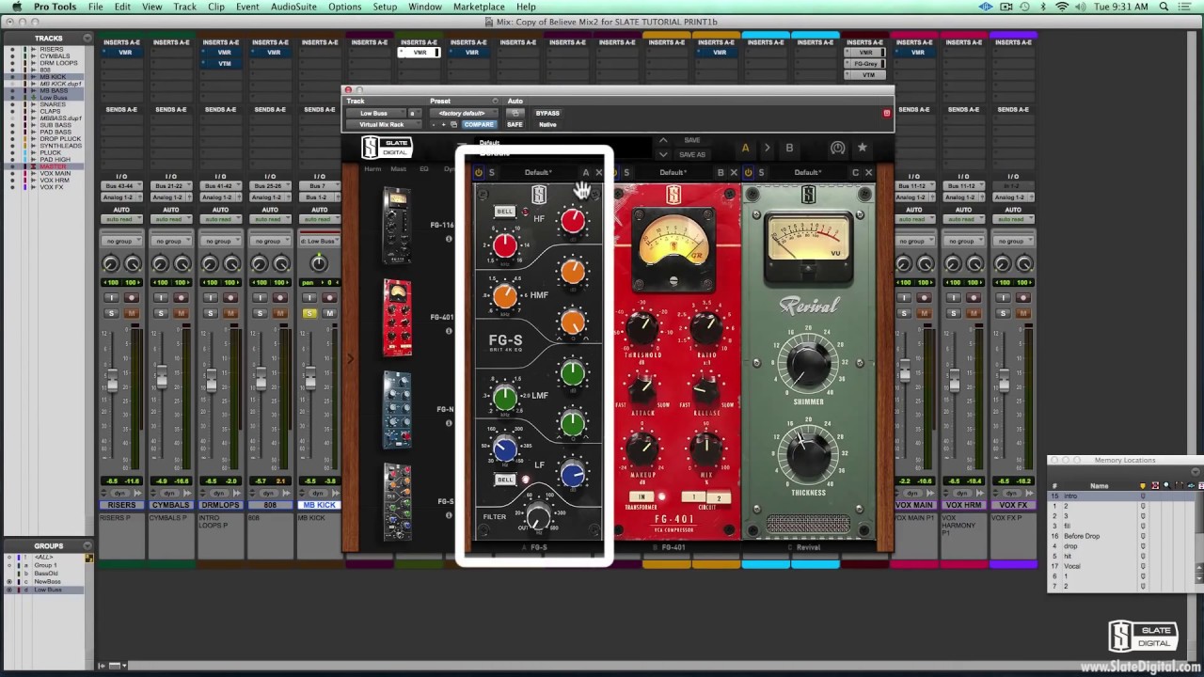Open CYMBALS no group dropdown
This screenshot has width=1204, height=677.
coord(170,241)
